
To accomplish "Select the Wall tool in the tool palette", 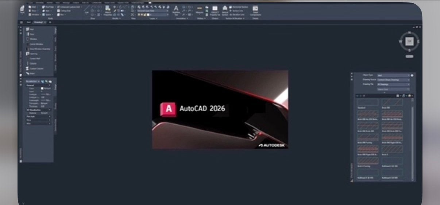I will click(29, 29).
